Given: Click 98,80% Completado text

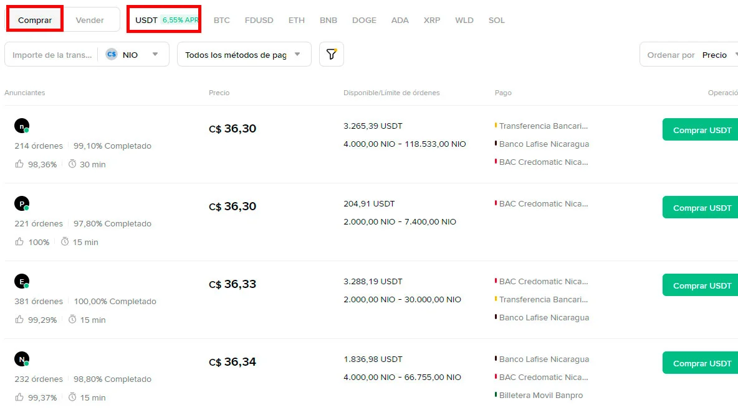Looking at the screenshot, I should click(x=112, y=379).
